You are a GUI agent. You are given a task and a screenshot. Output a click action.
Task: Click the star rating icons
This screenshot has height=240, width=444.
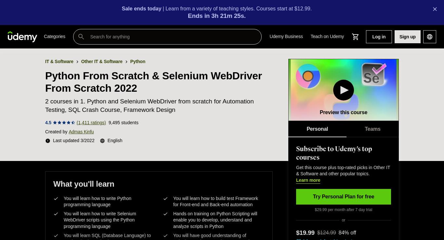pyautogui.click(x=64, y=123)
